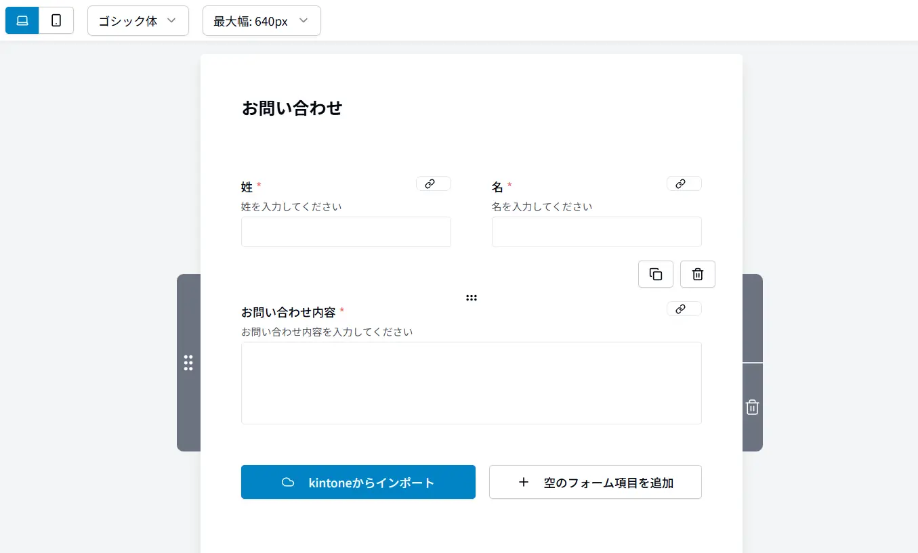Click the link icon next to 名 field
Screen dimensions: 918x553
pyautogui.click(x=684, y=183)
